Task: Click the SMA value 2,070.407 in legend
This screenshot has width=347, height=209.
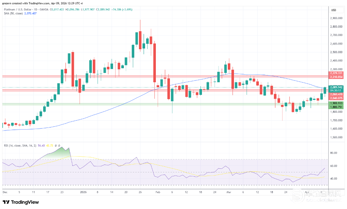Action: (x=31, y=13)
